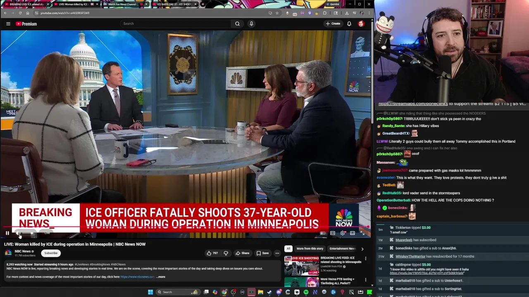
Task: Select 'More from this story' chip
Action: 310,249
